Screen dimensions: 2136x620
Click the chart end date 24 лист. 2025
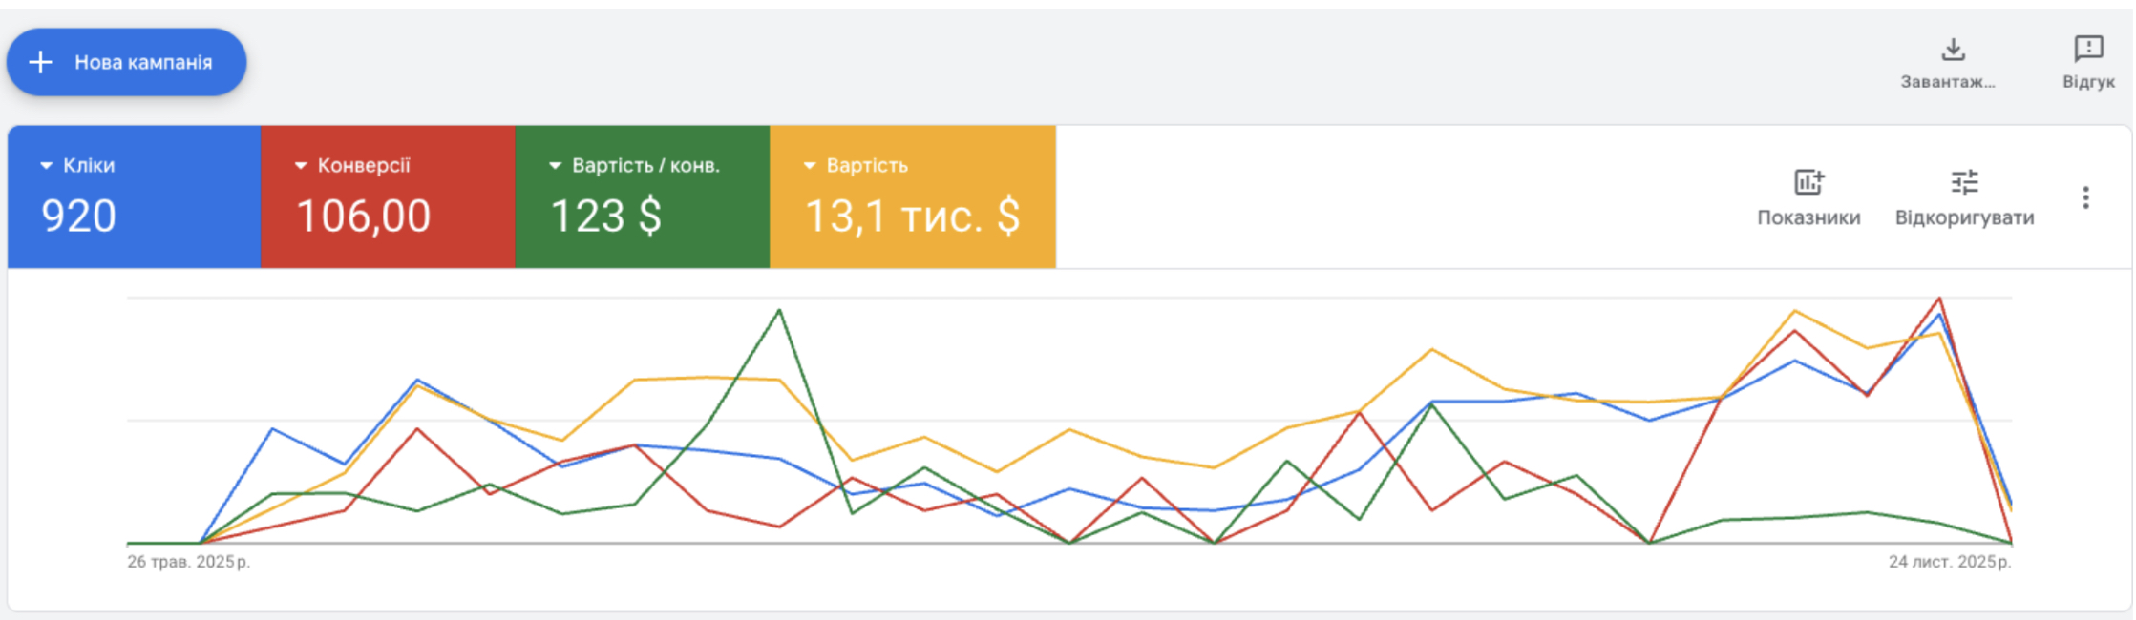click(1949, 562)
